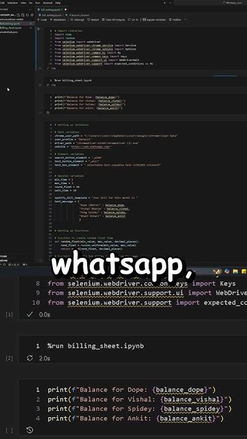Add a new Markdown cell
This screenshot has width=247, height=439.
(x=59, y=20)
